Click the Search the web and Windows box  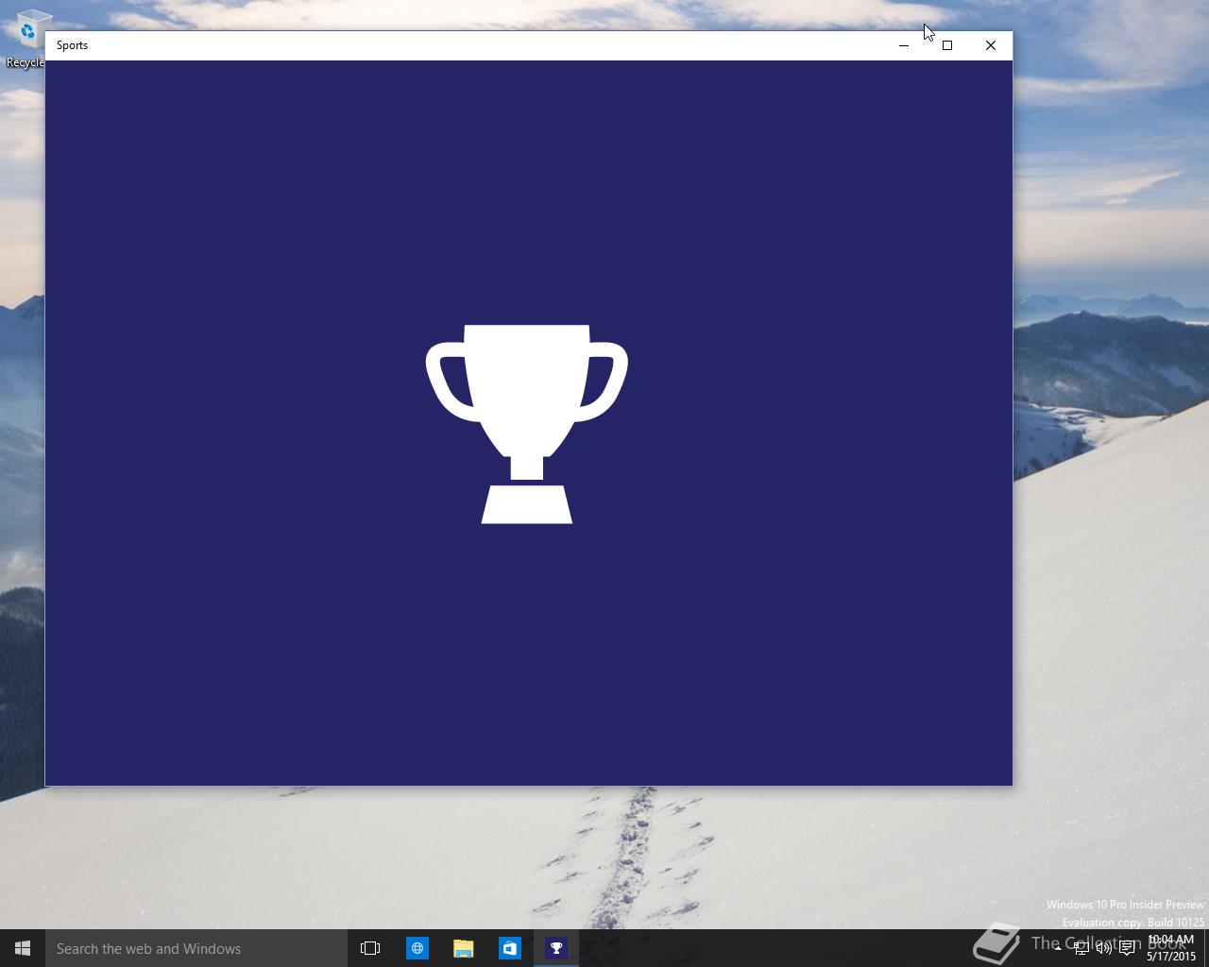click(x=196, y=948)
